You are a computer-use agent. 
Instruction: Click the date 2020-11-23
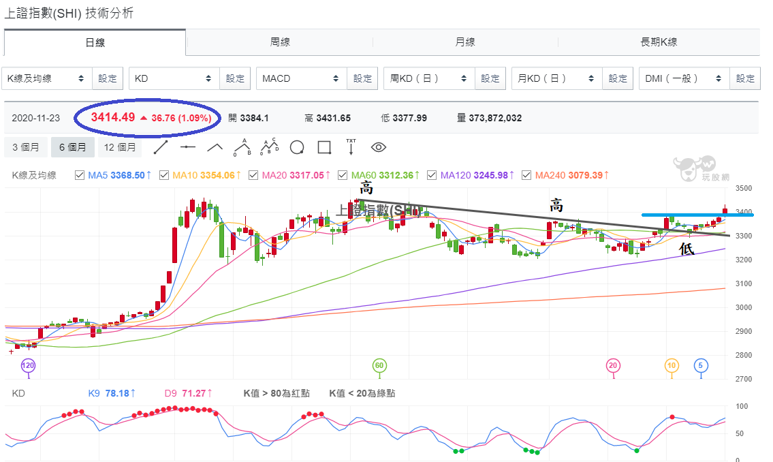tap(35, 119)
